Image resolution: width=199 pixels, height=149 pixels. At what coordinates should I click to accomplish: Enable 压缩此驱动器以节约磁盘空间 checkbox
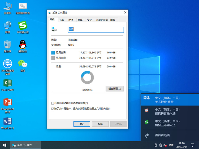(x=52, y=103)
